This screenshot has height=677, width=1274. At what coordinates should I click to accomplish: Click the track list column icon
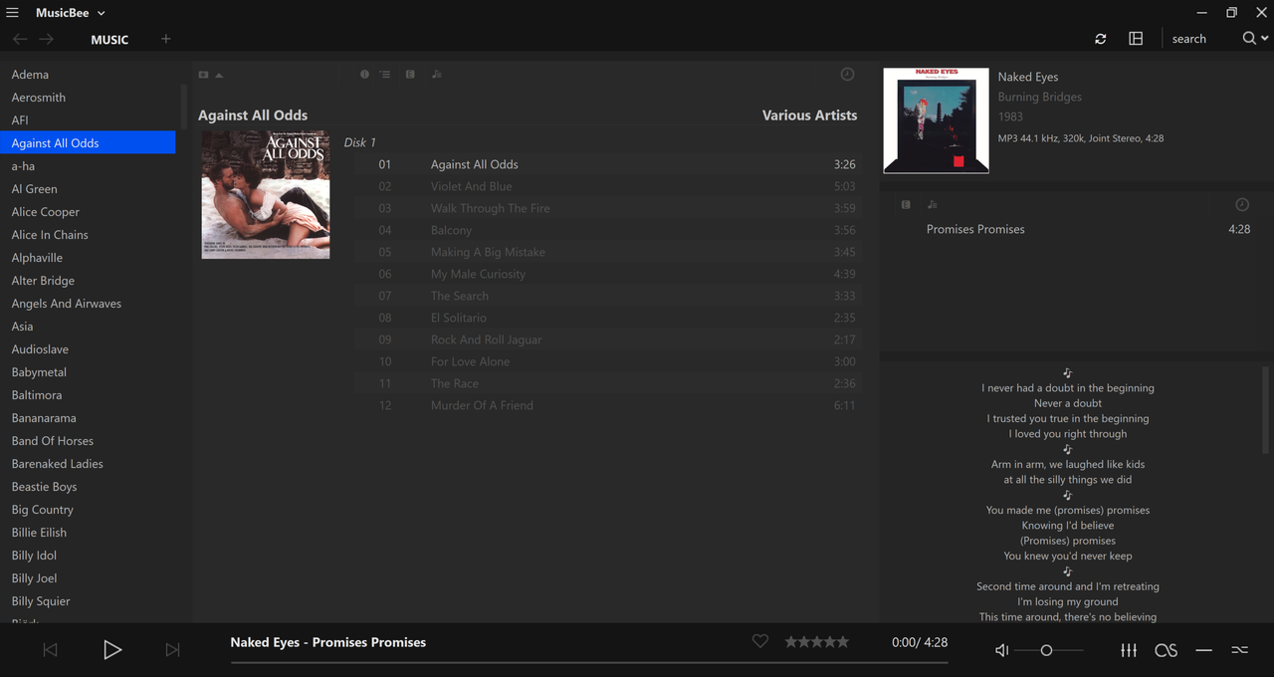385,75
